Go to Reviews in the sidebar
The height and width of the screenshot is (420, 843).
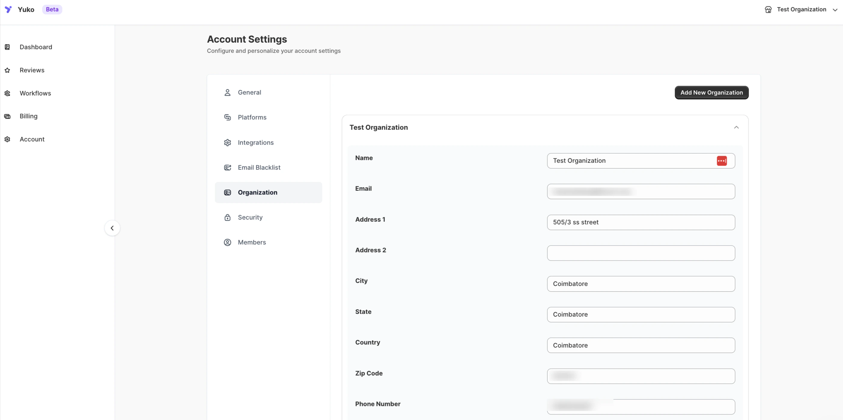(32, 70)
